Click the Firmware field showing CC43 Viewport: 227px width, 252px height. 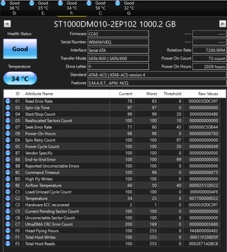point(118,34)
